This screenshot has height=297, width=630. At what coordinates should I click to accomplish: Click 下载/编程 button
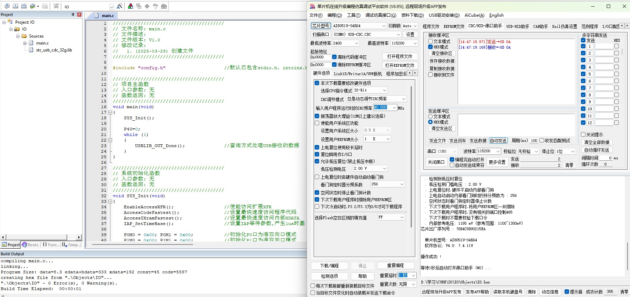329,266
